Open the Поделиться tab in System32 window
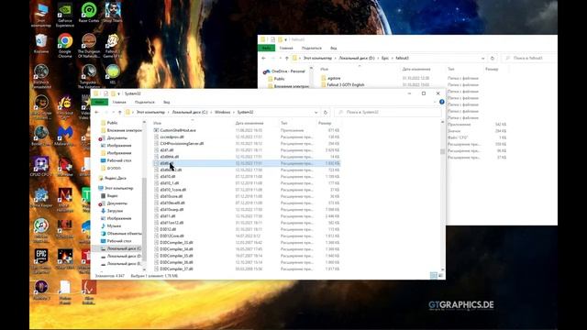 tap(145, 102)
